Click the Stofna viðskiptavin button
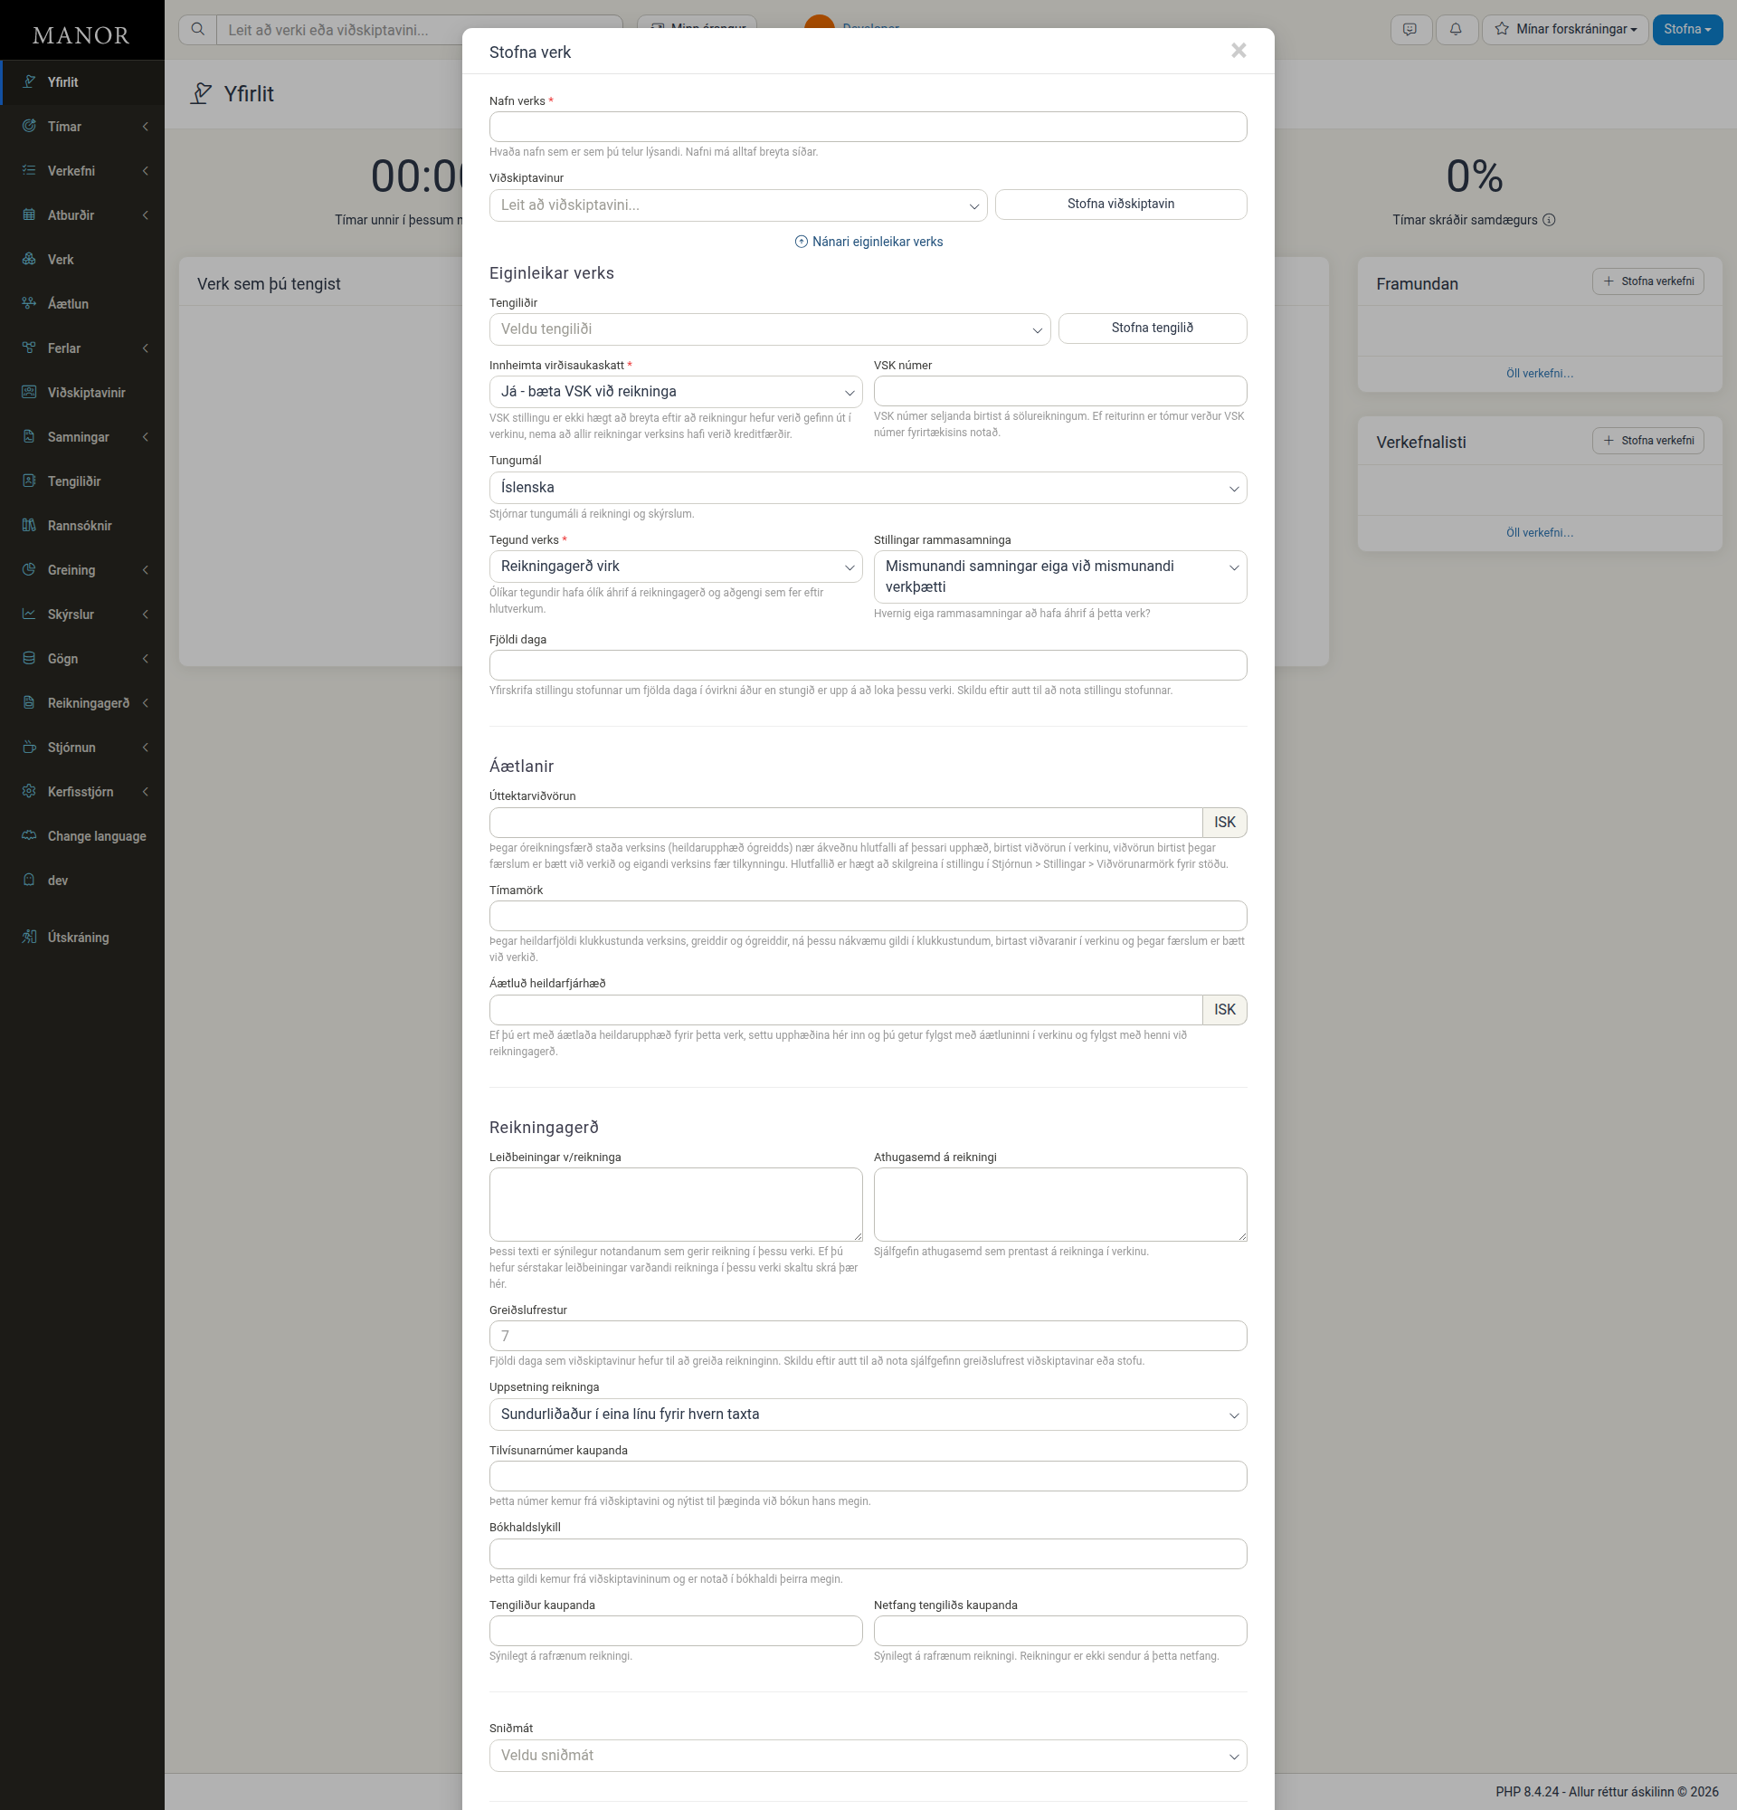 point(1121,205)
